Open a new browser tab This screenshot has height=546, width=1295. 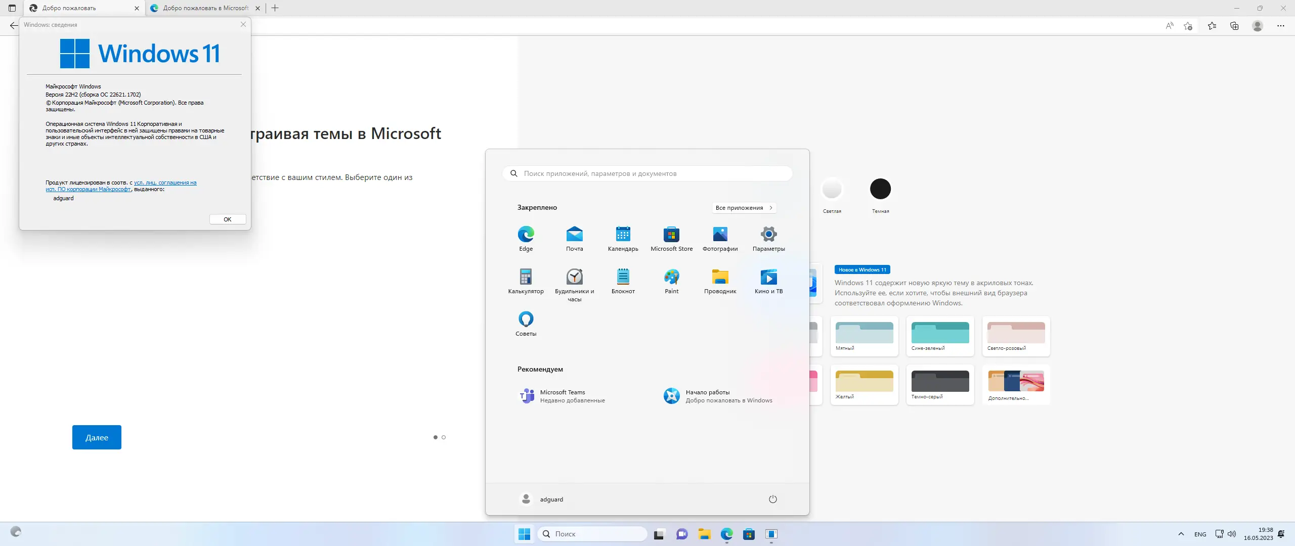click(275, 8)
